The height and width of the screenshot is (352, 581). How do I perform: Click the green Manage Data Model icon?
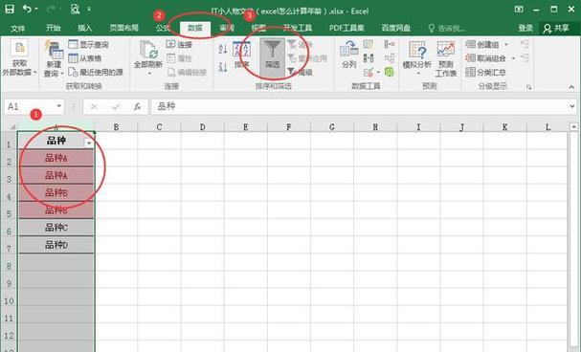coord(389,72)
